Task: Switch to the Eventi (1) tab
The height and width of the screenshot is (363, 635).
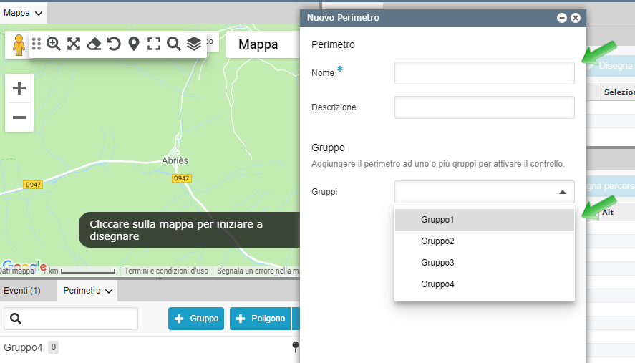Action: tap(21, 291)
